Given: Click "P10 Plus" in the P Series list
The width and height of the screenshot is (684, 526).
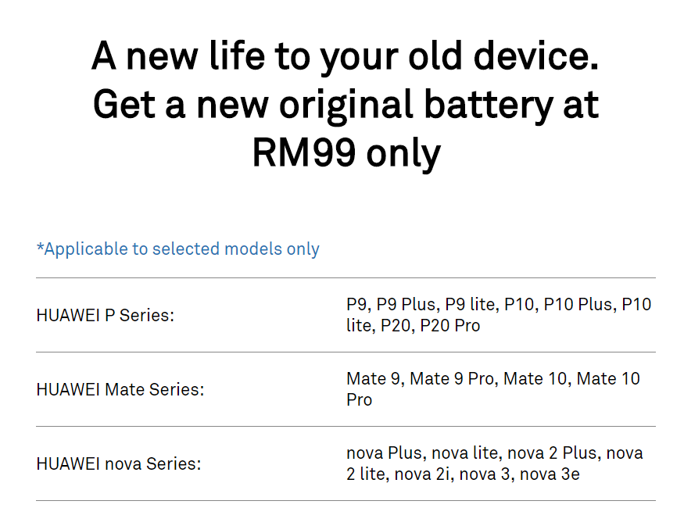Looking at the screenshot, I should coord(579,305).
